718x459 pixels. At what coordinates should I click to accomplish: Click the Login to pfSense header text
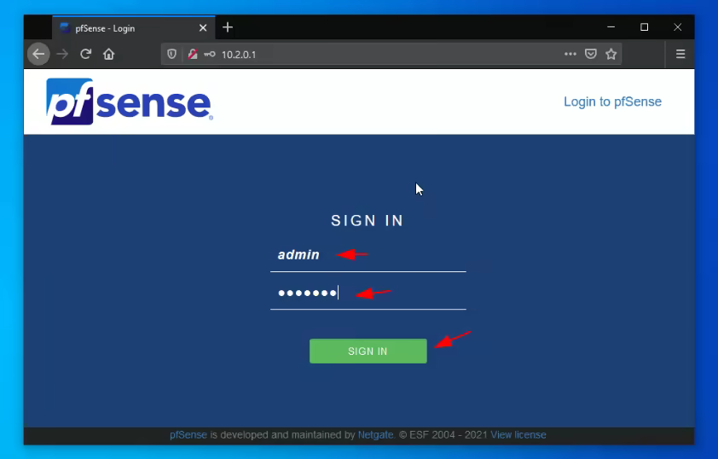(612, 102)
